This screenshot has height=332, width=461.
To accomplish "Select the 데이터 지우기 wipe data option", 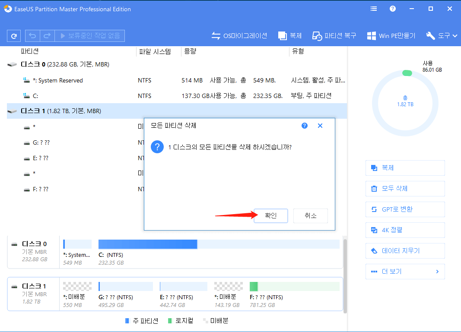I will [x=405, y=251].
